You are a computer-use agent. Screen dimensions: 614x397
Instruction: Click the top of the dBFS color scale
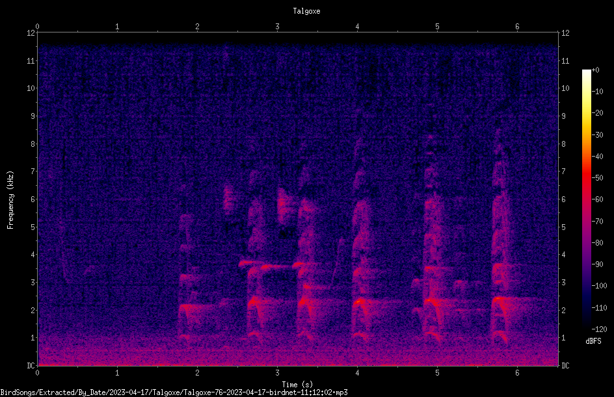click(586, 71)
